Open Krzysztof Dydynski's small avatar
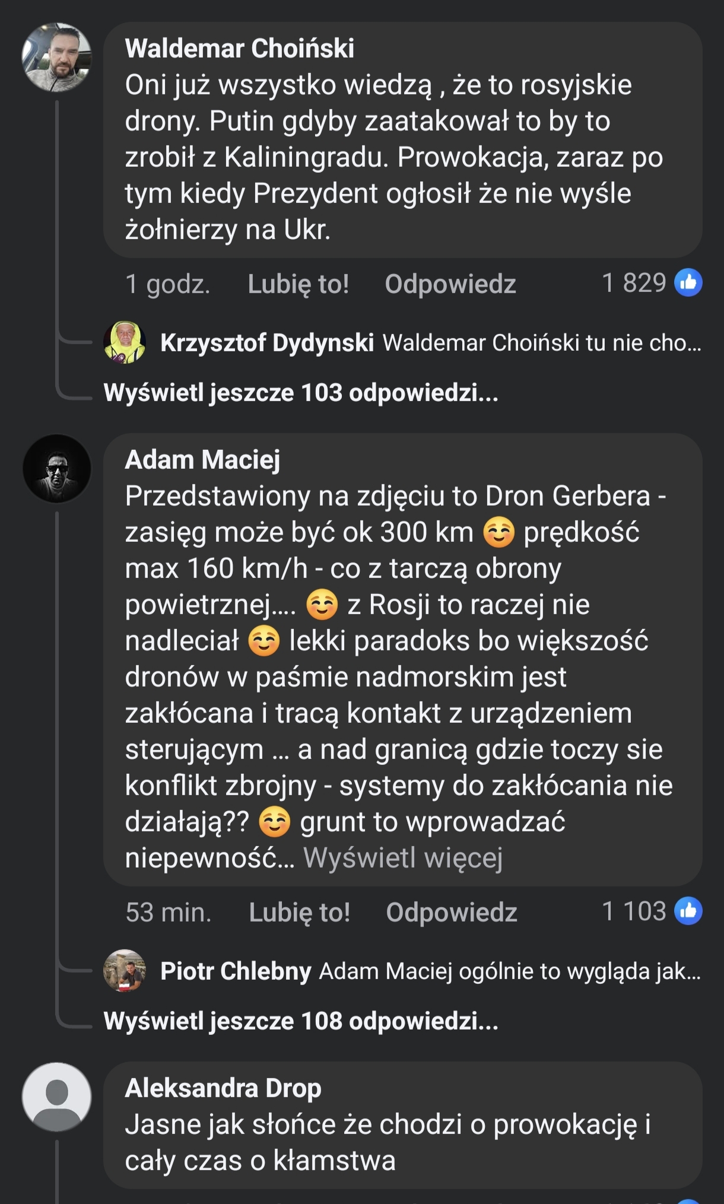Viewport: 724px width, 1204px height. (x=125, y=342)
